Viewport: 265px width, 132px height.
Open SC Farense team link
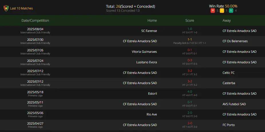(149, 31)
